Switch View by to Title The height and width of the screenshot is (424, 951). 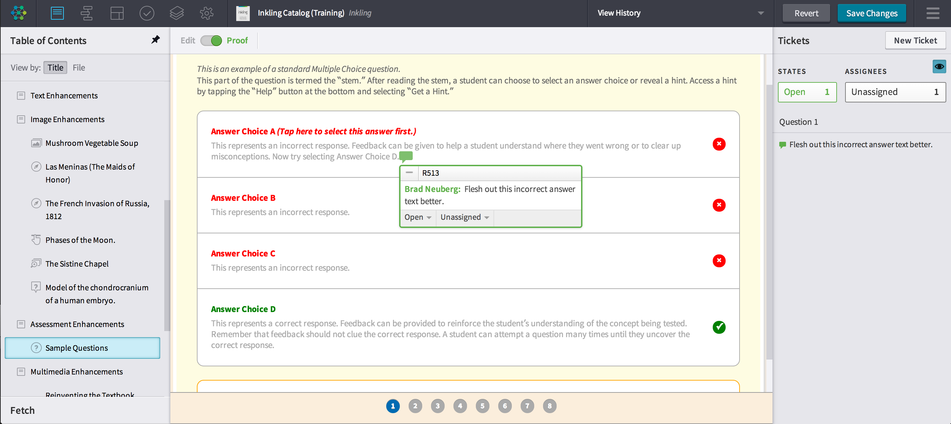pos(55,68)
